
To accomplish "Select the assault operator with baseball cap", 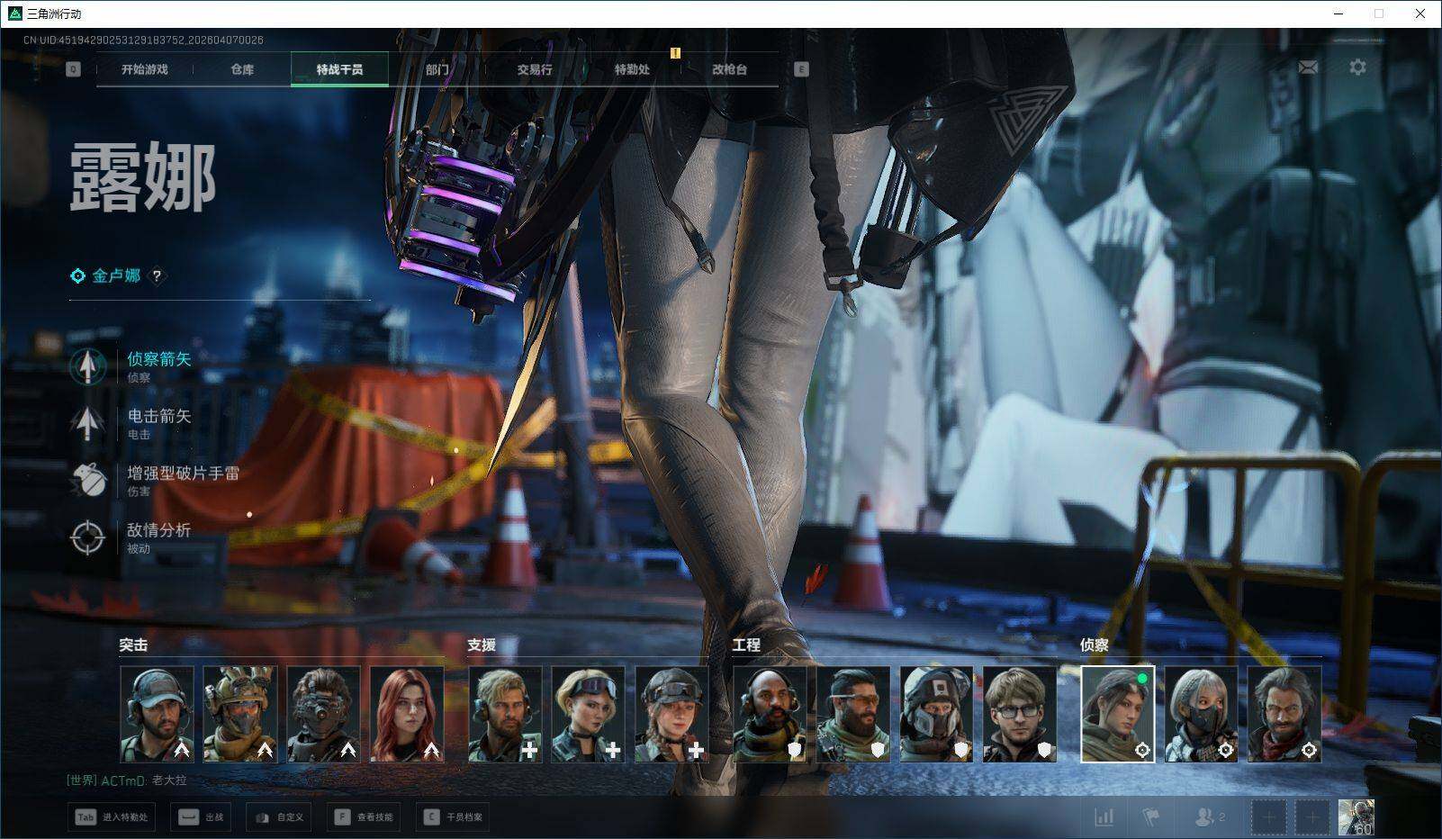I will pos(157,714).
